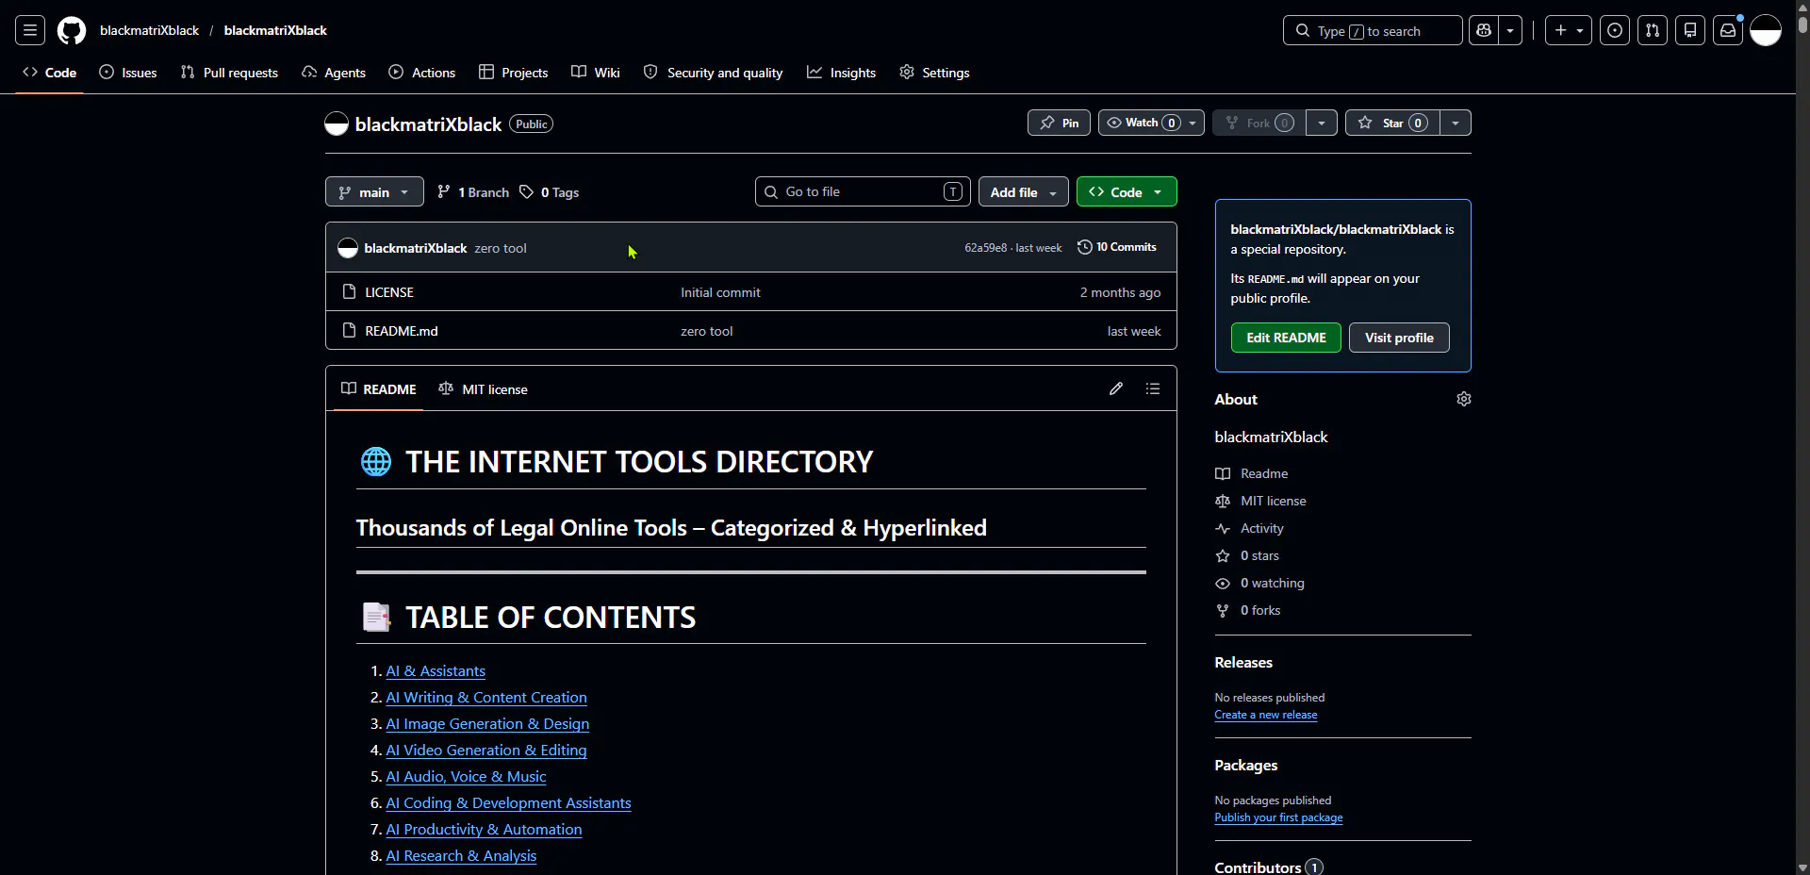The width and height of the screenshot is (1810, 875).
Task: Open the Security and quality tab
Action: pyautogui.click(x=714, y=73)
